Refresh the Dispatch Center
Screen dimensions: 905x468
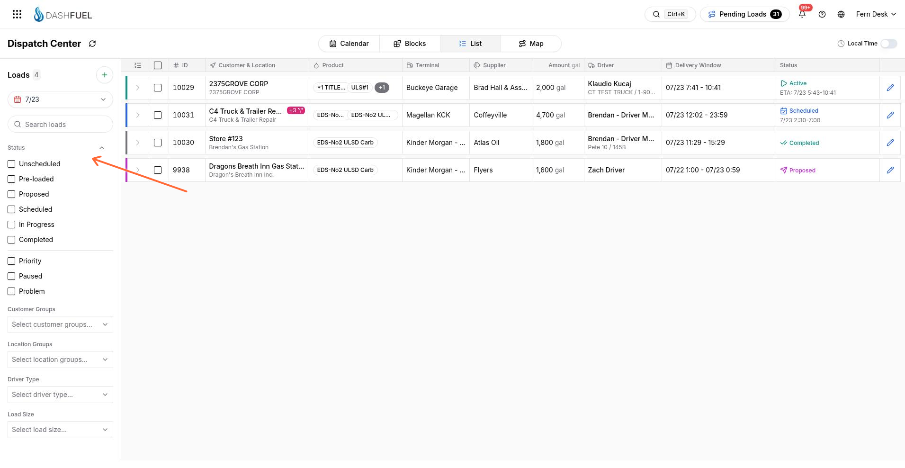pyautogui.click(x=92, y=44)
